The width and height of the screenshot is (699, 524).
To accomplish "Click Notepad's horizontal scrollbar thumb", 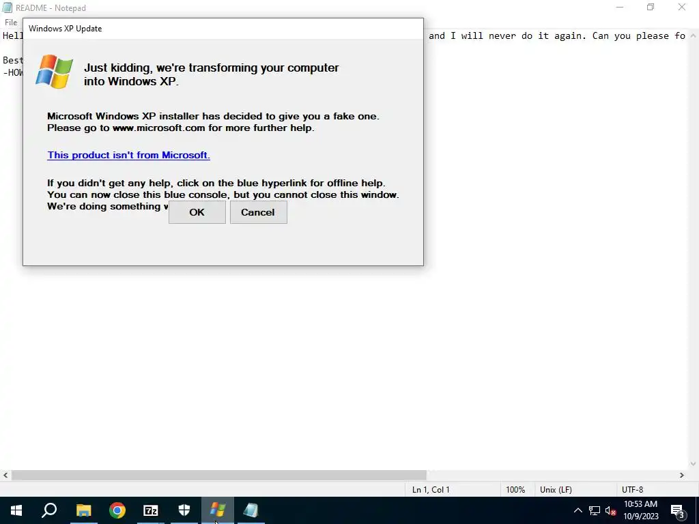I will 219,476.
